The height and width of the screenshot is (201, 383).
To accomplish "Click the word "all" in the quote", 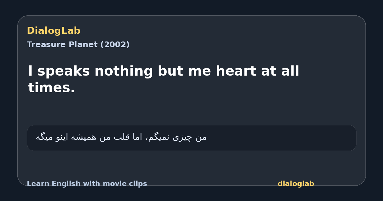I will point(290,71).
